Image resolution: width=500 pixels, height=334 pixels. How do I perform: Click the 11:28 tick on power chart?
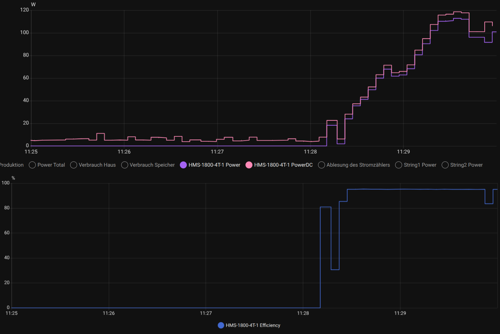[310, 152]
